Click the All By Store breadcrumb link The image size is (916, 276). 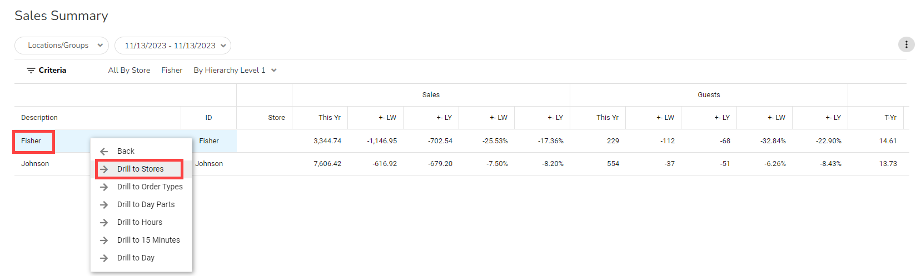[x=129, y=71]
